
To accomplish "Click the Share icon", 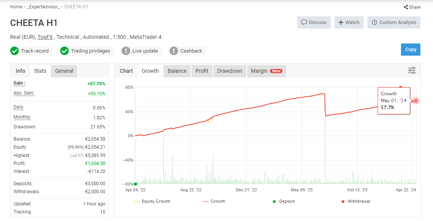I will point(406,7).
